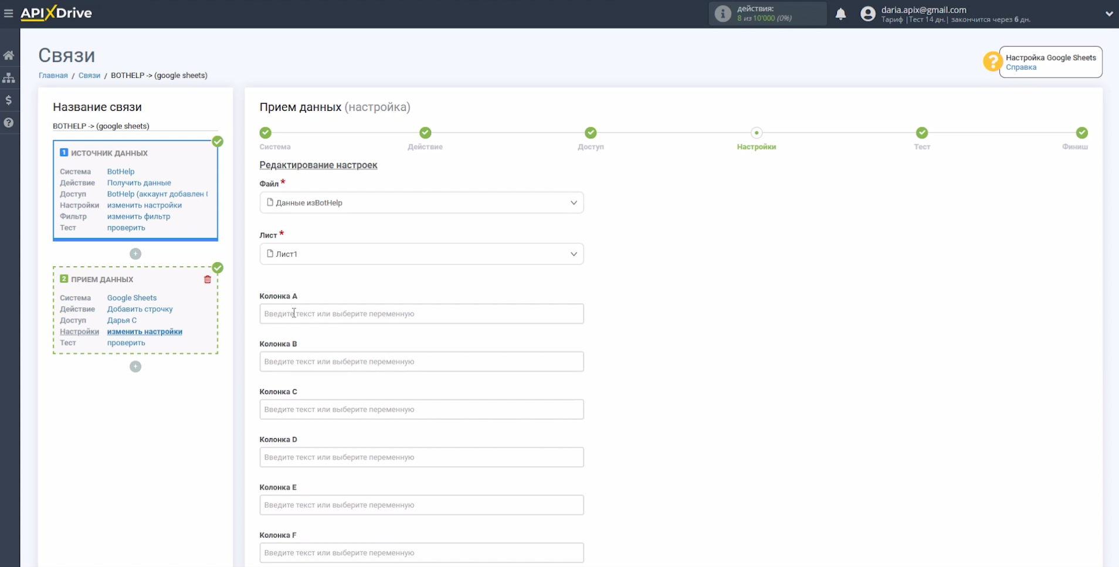The width and height of the screenshot is (1119, 567).
Task: Click the Колонка E input field
Action: (x=422, y=505)
